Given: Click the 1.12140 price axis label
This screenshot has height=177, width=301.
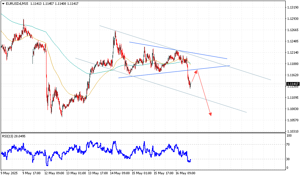Looking at the screenshot, I should pyautogui.click(x=293, y=53).
